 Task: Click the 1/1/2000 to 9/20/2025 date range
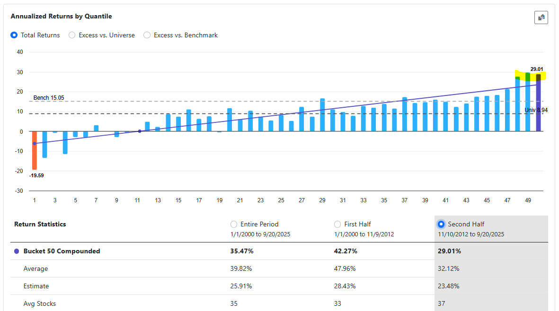pyautogui.click(x=260, y=234)
